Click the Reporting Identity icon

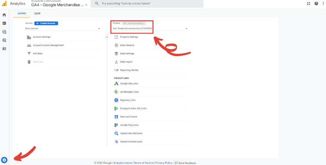point(116,70)
